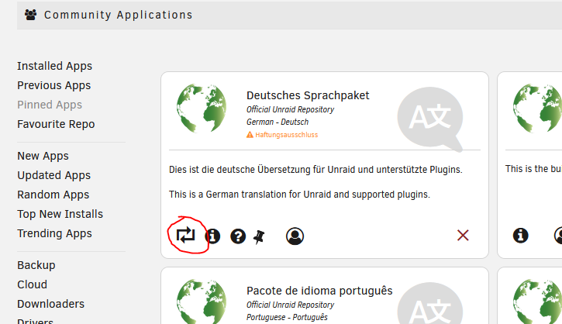Open info icon for Deutsches Sprachpaket

[212, 236]
